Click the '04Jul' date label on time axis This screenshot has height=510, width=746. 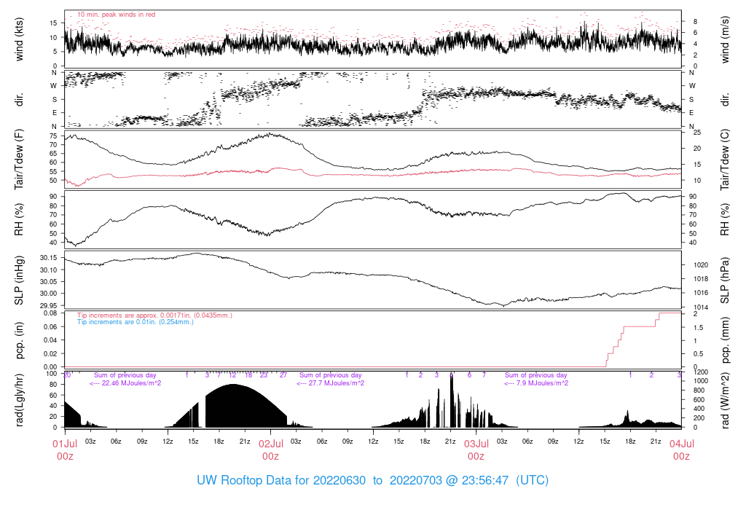pos(682,444)
